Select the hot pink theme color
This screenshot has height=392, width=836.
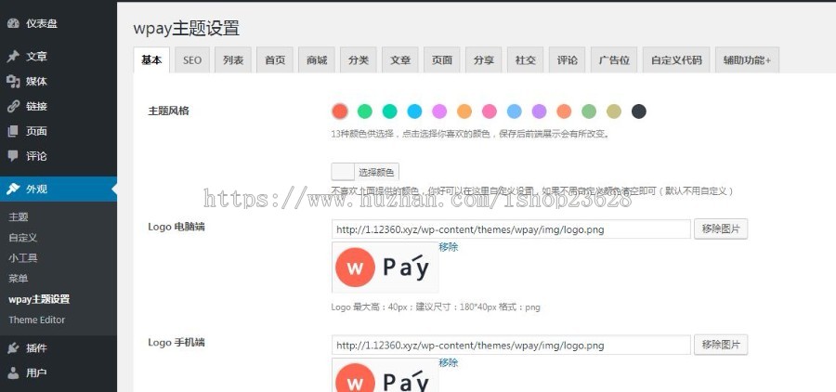click(x=490, y=111)
